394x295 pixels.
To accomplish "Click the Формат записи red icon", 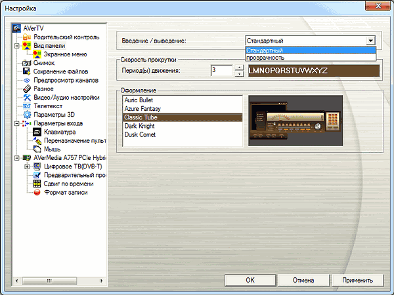I will click(x=37, y=192).
